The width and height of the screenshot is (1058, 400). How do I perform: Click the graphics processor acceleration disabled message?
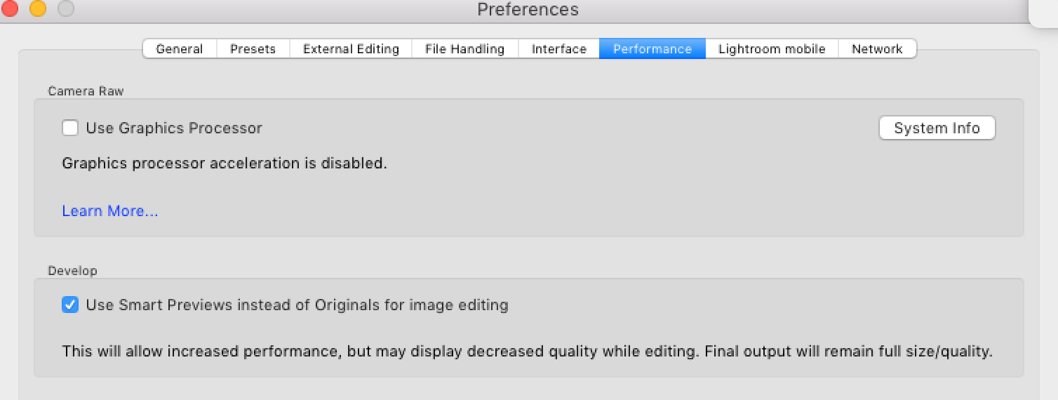[225, 164]
